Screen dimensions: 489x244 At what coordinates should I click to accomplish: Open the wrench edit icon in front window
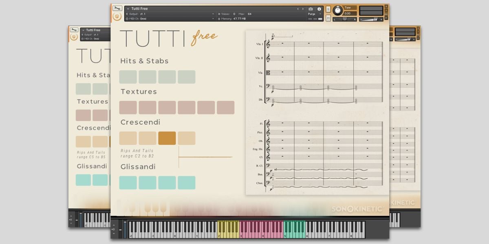[117, 9]
